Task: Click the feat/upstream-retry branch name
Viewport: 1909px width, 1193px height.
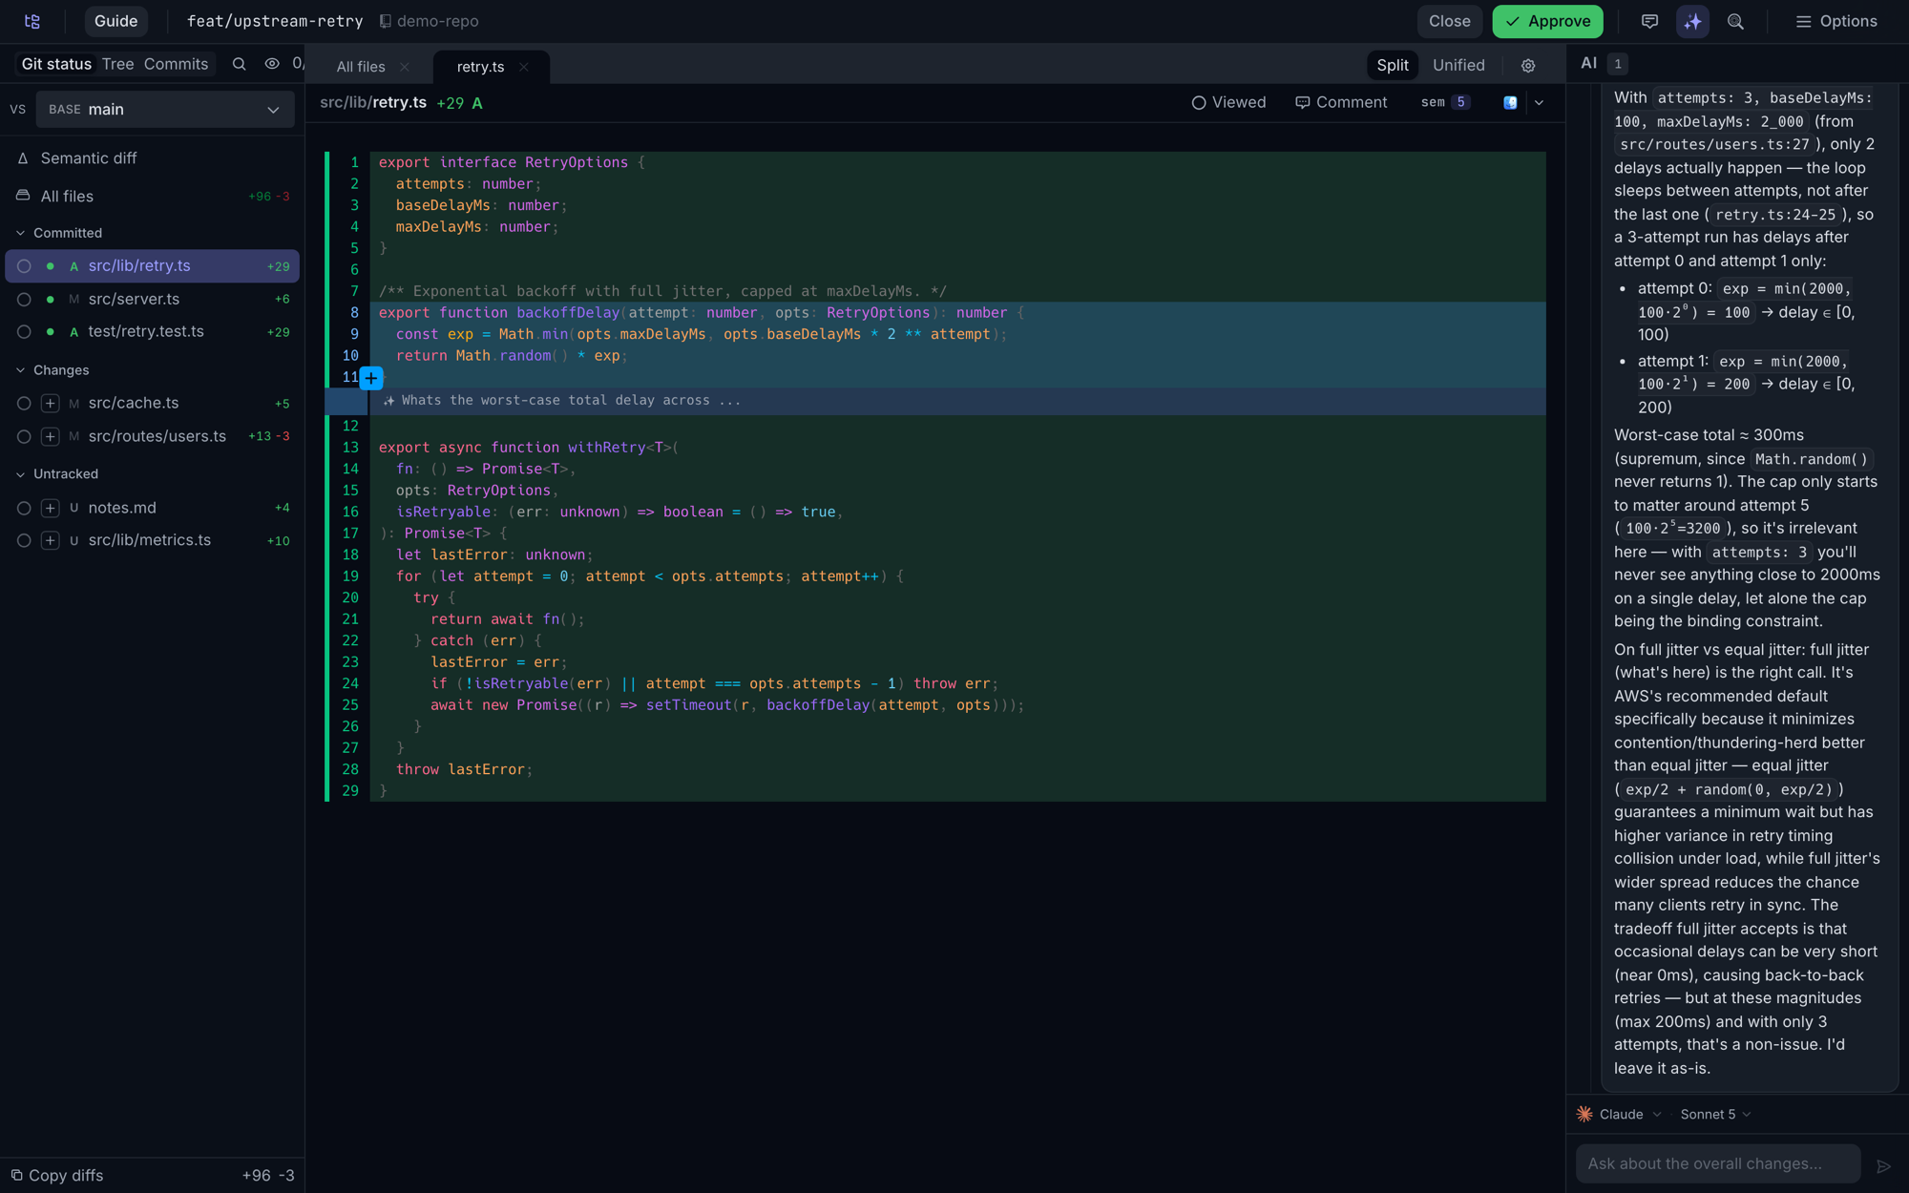Action: pos(275,21)
